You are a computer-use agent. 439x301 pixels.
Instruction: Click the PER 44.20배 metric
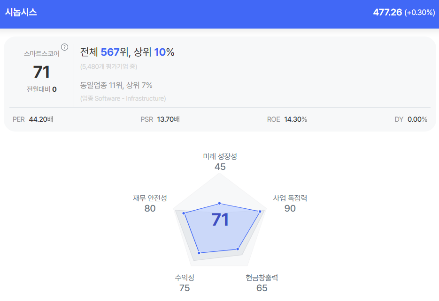[x=33, y=119]
